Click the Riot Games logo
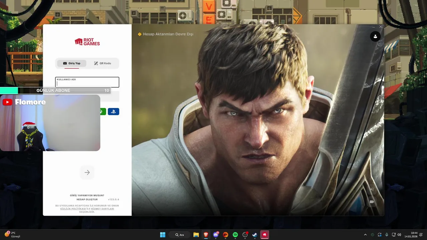Viewport: 427px width, 240px height. [87, 42]
